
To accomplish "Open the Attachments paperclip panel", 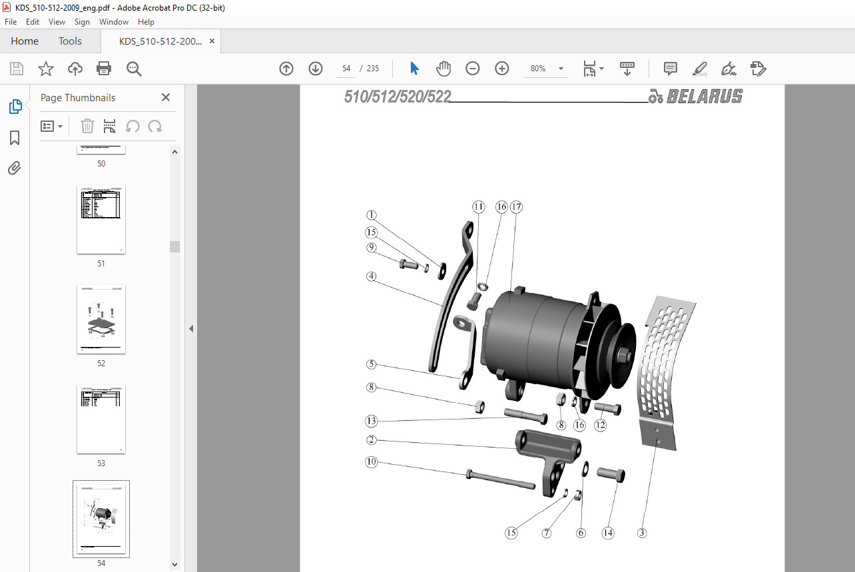I will (x=15, y=168).
